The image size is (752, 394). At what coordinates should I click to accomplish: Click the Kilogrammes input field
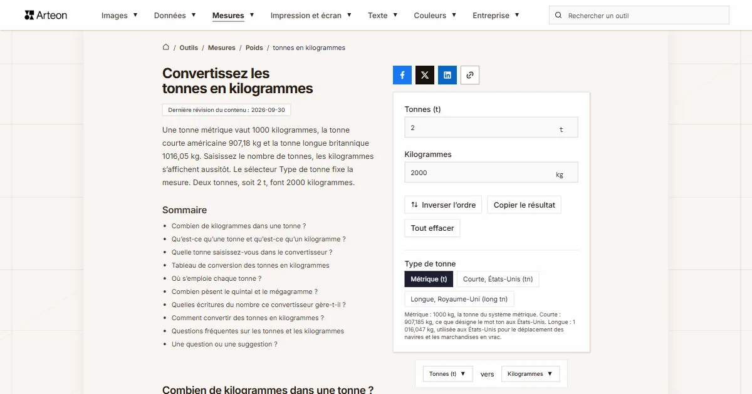[x=491, y=173]
